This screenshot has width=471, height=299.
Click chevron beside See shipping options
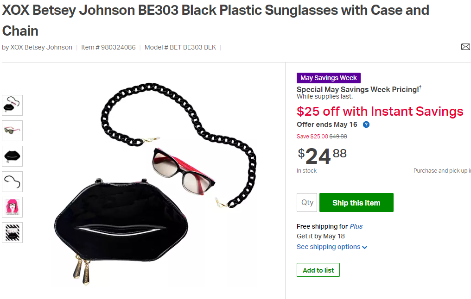[365, 247]
